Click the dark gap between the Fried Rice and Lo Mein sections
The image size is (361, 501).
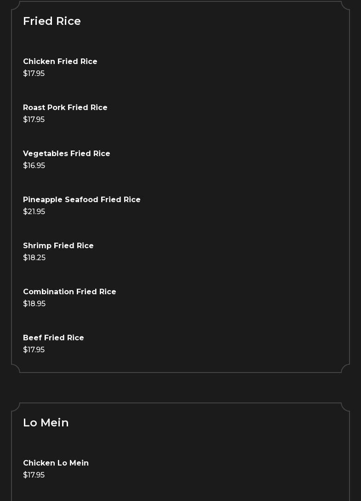[180, 388]
